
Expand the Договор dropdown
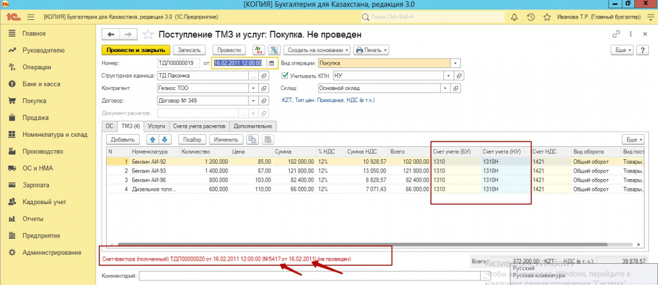(253, 101)
